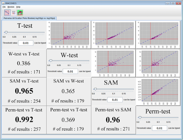
Task: Open the green third module toolbar icon
Action: pos(20,13)
